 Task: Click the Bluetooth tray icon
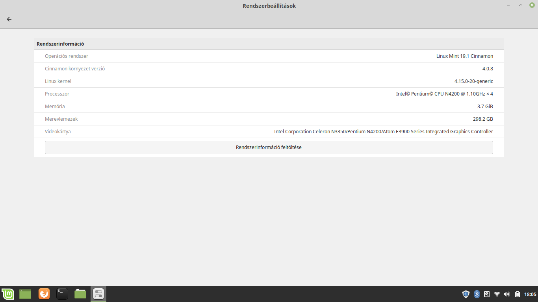coord(477,294)
